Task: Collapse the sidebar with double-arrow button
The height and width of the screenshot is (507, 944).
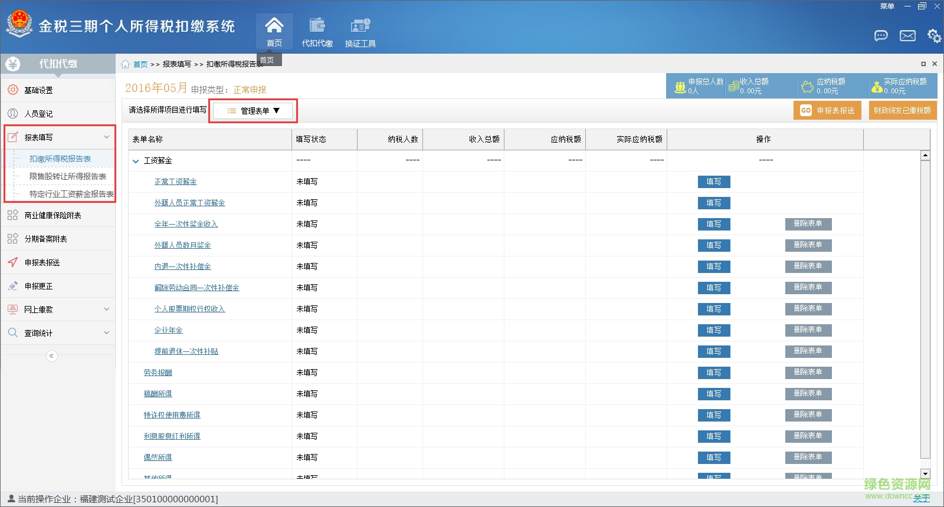Action: pos(52,355)
